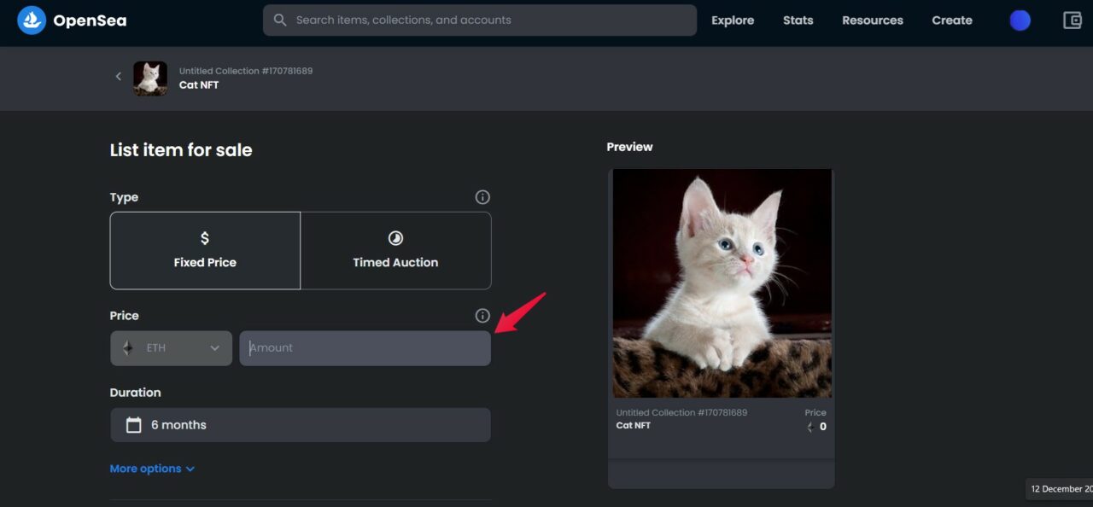Viewport: 1093px width, 507px height.
Task: Click the moon icon on Timed Auction
Action: tap(395, 239)
